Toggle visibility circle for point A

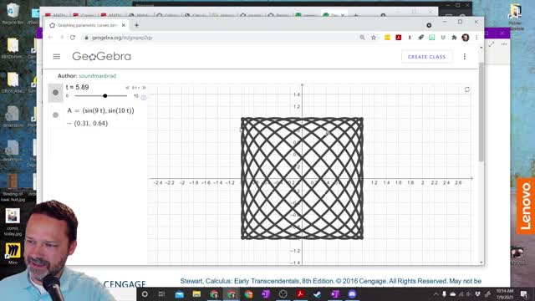56,115
